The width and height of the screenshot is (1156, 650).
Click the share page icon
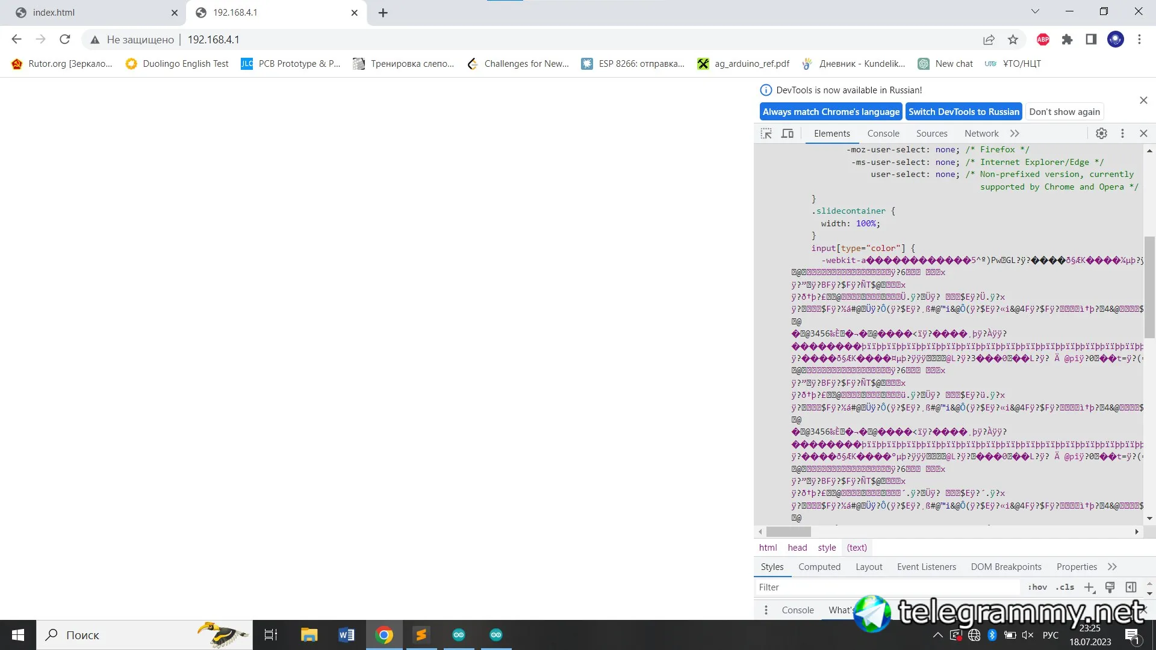[989, 40]
